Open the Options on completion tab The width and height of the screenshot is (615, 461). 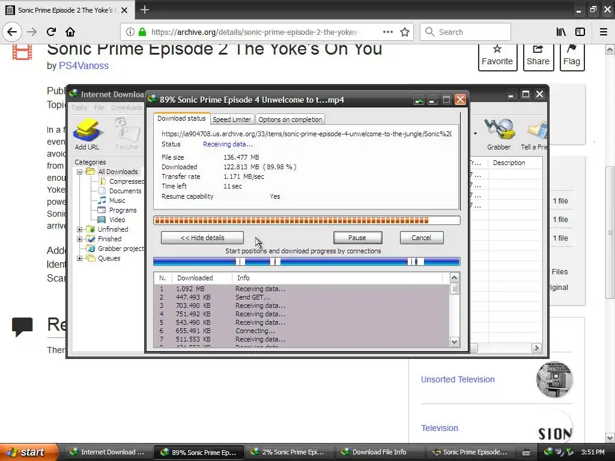(x=290, y=119)
